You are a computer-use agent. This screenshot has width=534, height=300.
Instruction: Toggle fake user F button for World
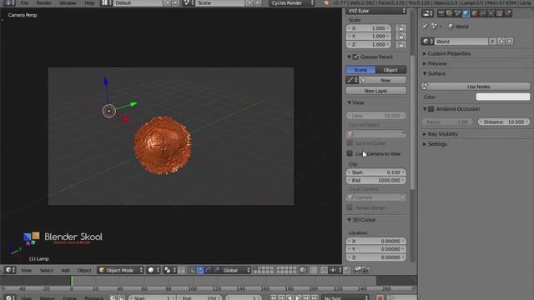coord(492,42)
